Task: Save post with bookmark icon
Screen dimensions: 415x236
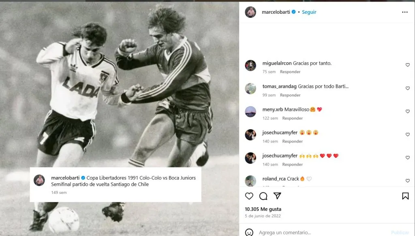Action: click(x=405, y=196)
